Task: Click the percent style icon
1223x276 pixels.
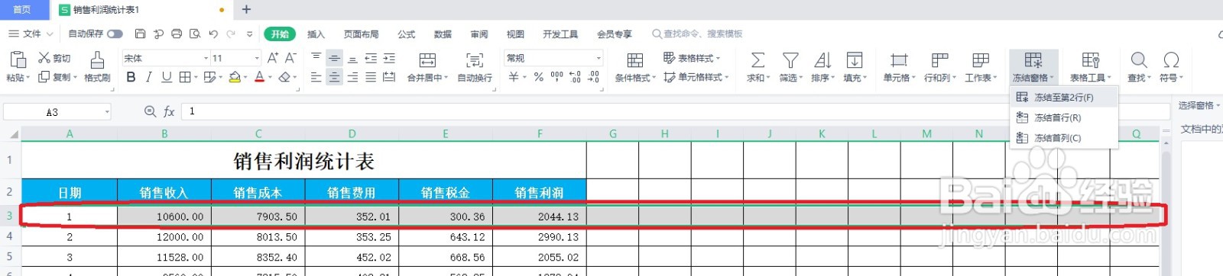Action: pos(538,77)
